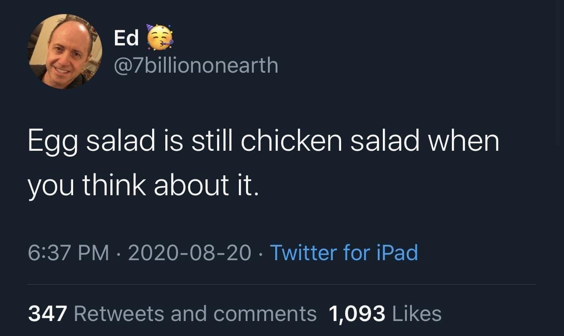The width and height of the screenshot is (564, 336).
Task: Click the dot separator after 6:37 PM
Action: [119, 253]
